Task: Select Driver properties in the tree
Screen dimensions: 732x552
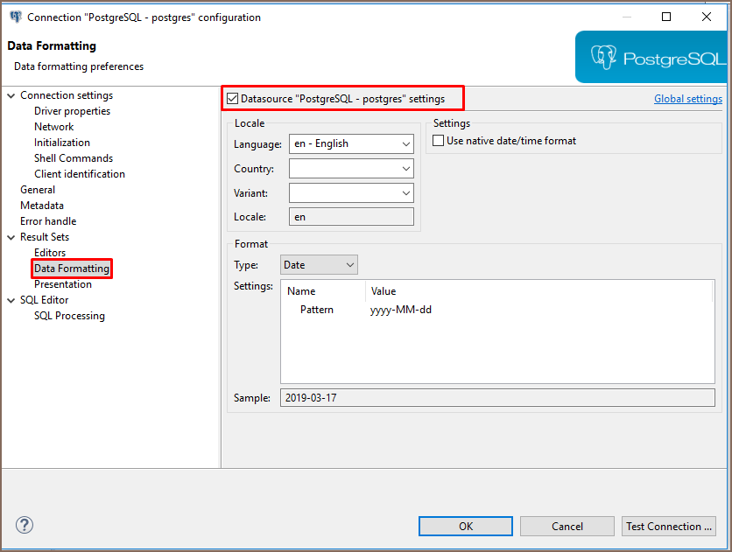Action: 72,111
